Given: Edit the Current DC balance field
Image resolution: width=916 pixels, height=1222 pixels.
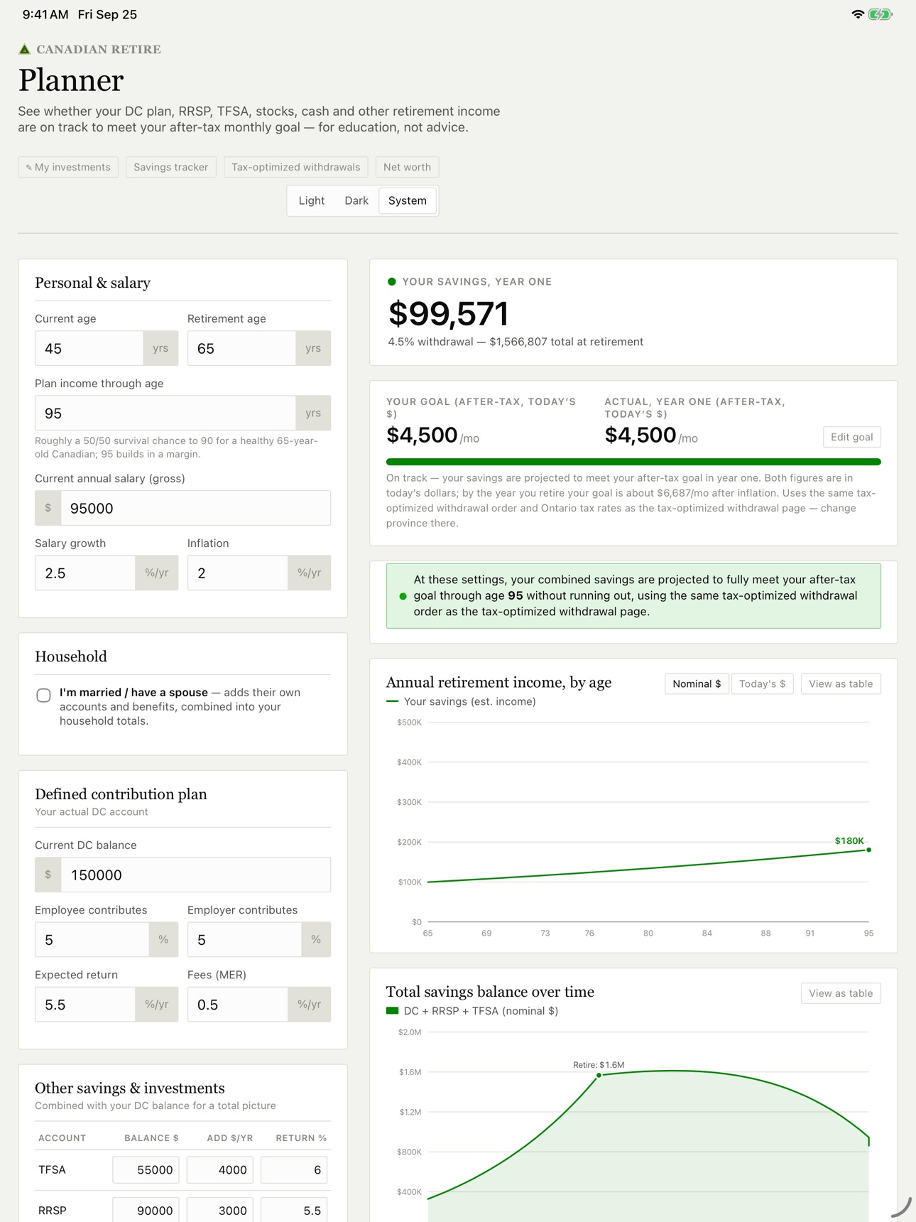Looking at the screenshot, I should tap(195, 875).
